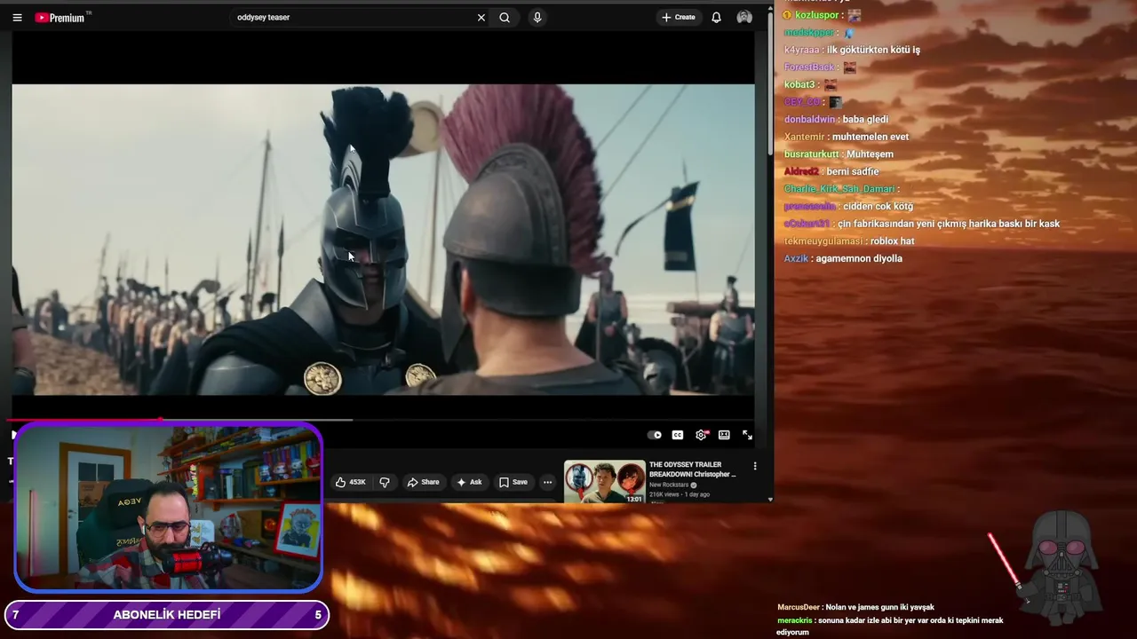The image size is (1137, 639).
Task: Click the video player frame to pause
Action: [x=383, y=240]
